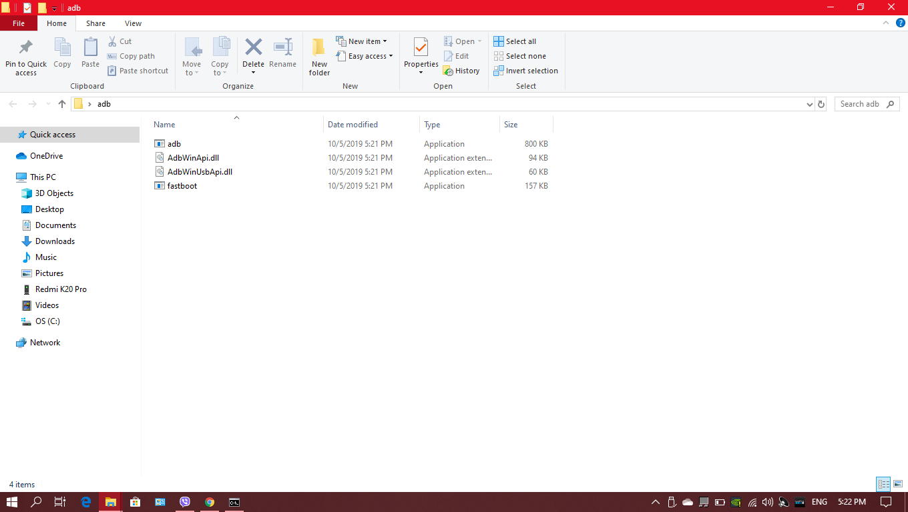Open the File menu
This screenshot has width=908, height=512.
(x=19, y=23)
